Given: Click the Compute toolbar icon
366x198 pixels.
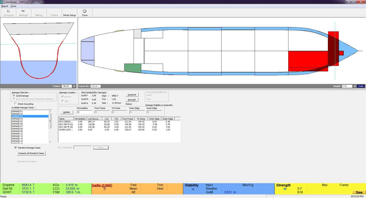Looking at the screenshot, I should coord(8,11).
